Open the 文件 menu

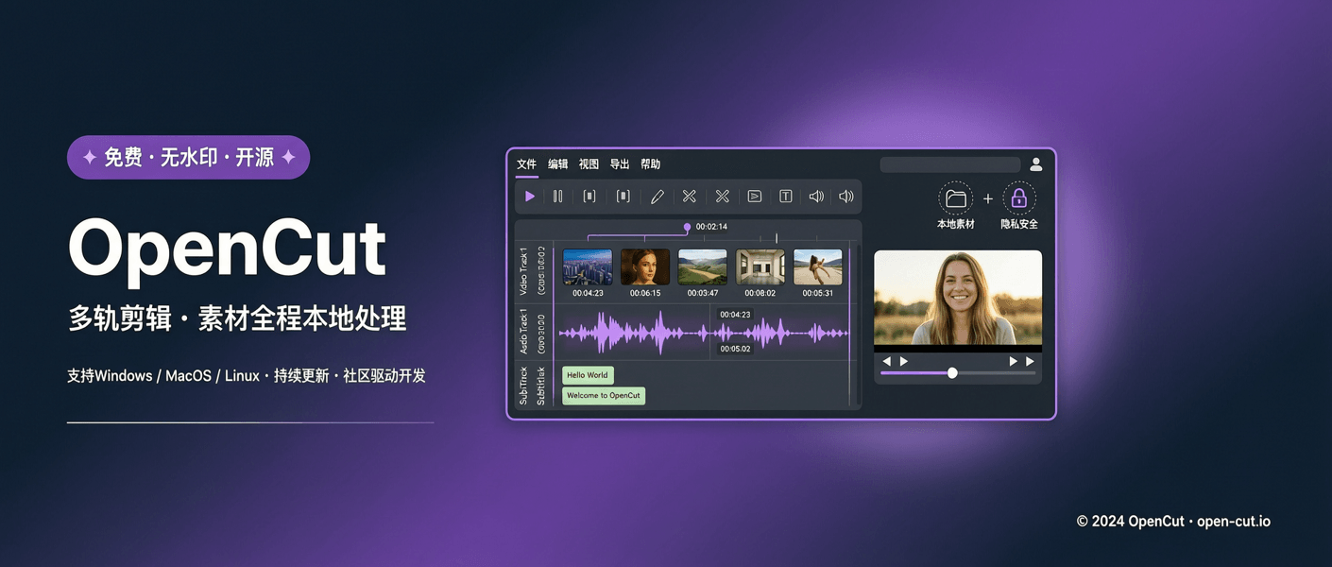[x=527, y=164]
